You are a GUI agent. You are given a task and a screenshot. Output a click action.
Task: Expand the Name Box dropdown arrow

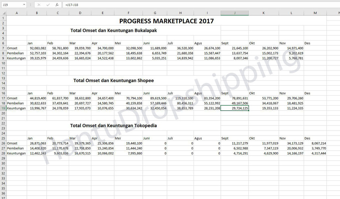pos(24,5)
